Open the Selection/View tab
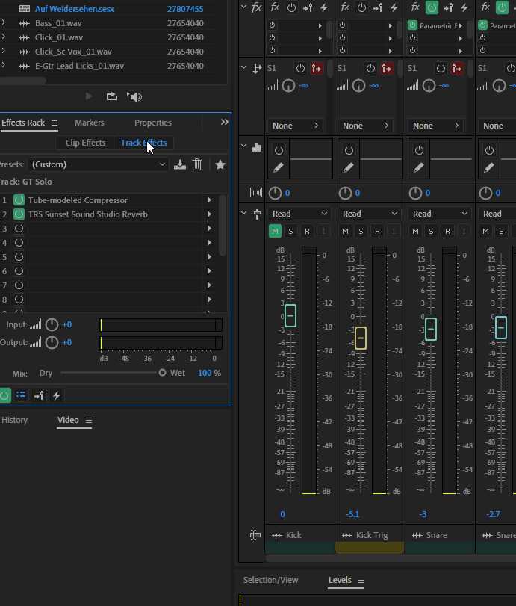Viewport: 516px width, 606px height. pos(270,580)
